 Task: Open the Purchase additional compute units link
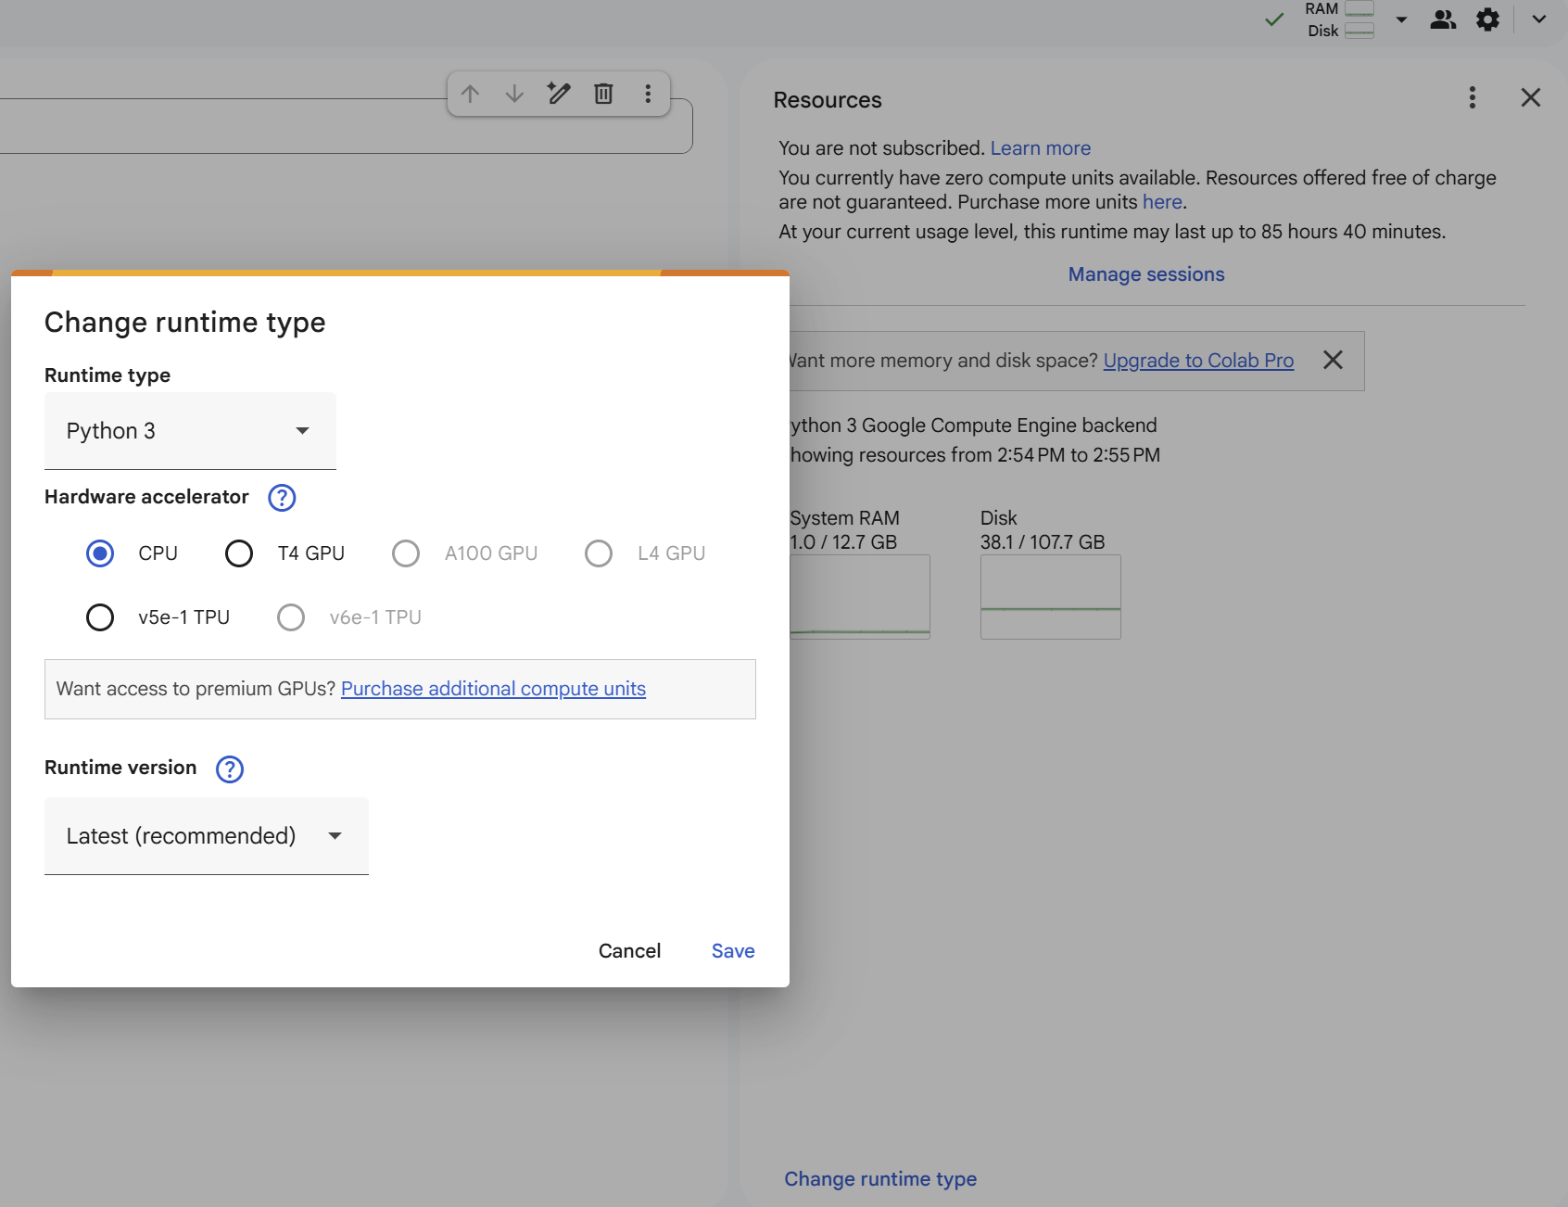(493, 689)
